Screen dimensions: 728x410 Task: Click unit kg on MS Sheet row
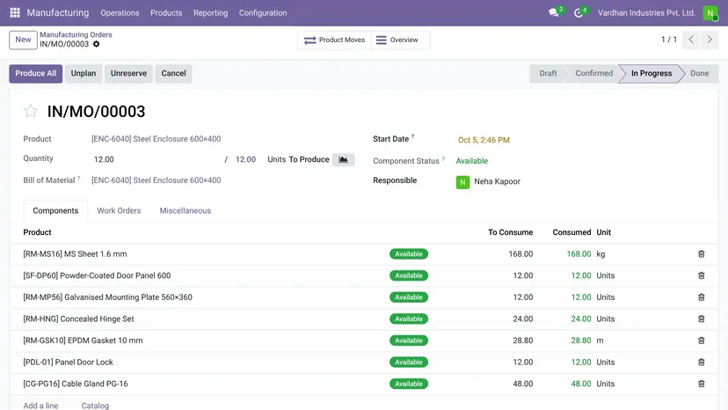[601, 253]
